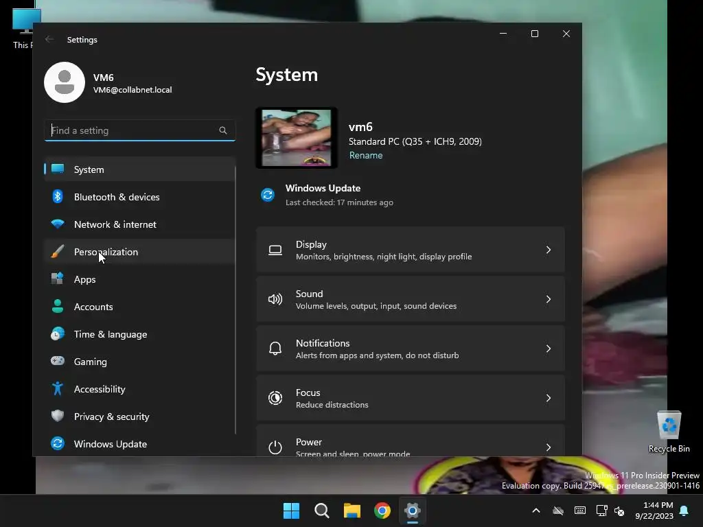The width and height of the screenshot is (703, 527).
Task: Click the Notifications bell icon in System
Action: [x=275, y=348]
